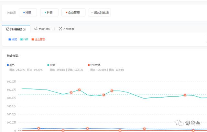Click the 抖音 legend entry above chart
Viewport: 207px width, 132px height.
pyautogui.click(x=51, y=65)
